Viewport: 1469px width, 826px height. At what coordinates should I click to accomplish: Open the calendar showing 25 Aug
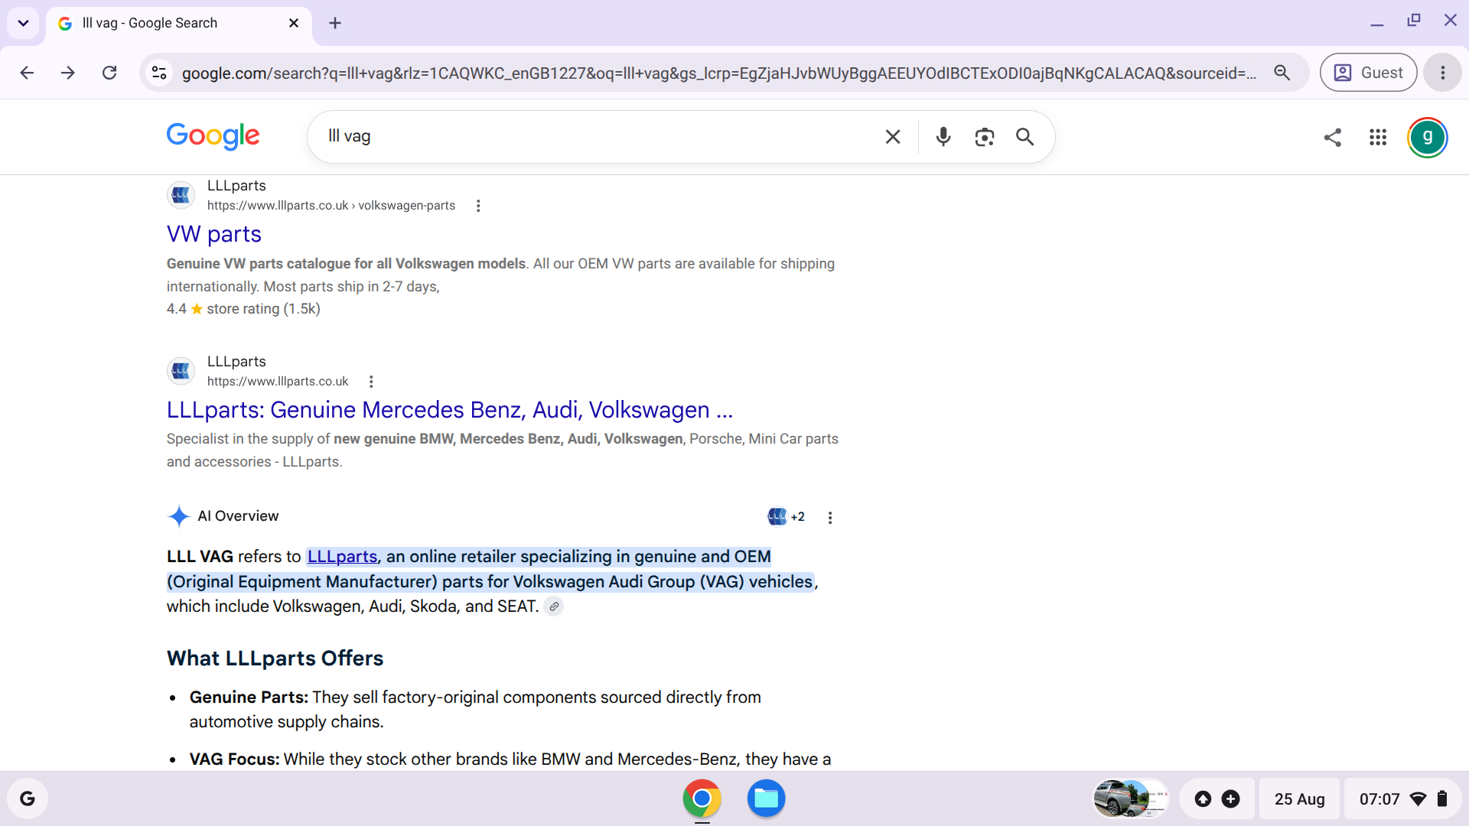[1300, 799]
